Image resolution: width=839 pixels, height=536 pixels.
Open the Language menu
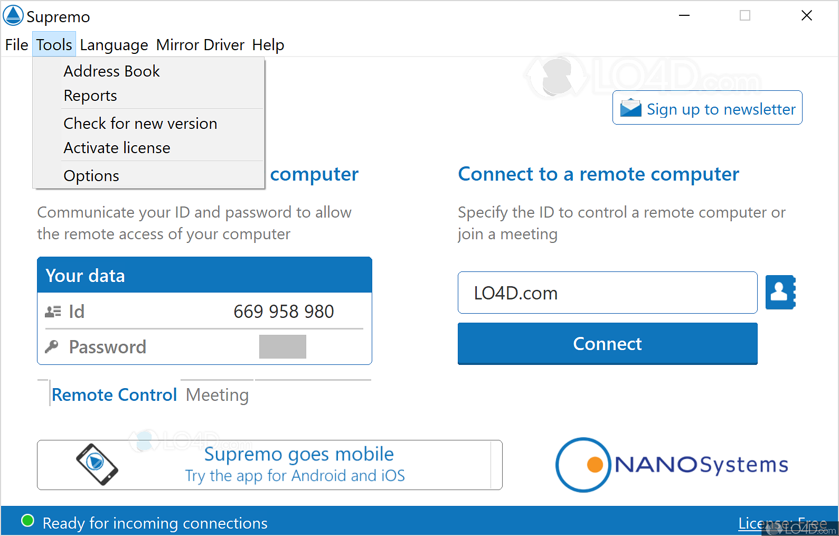[114, 45]
